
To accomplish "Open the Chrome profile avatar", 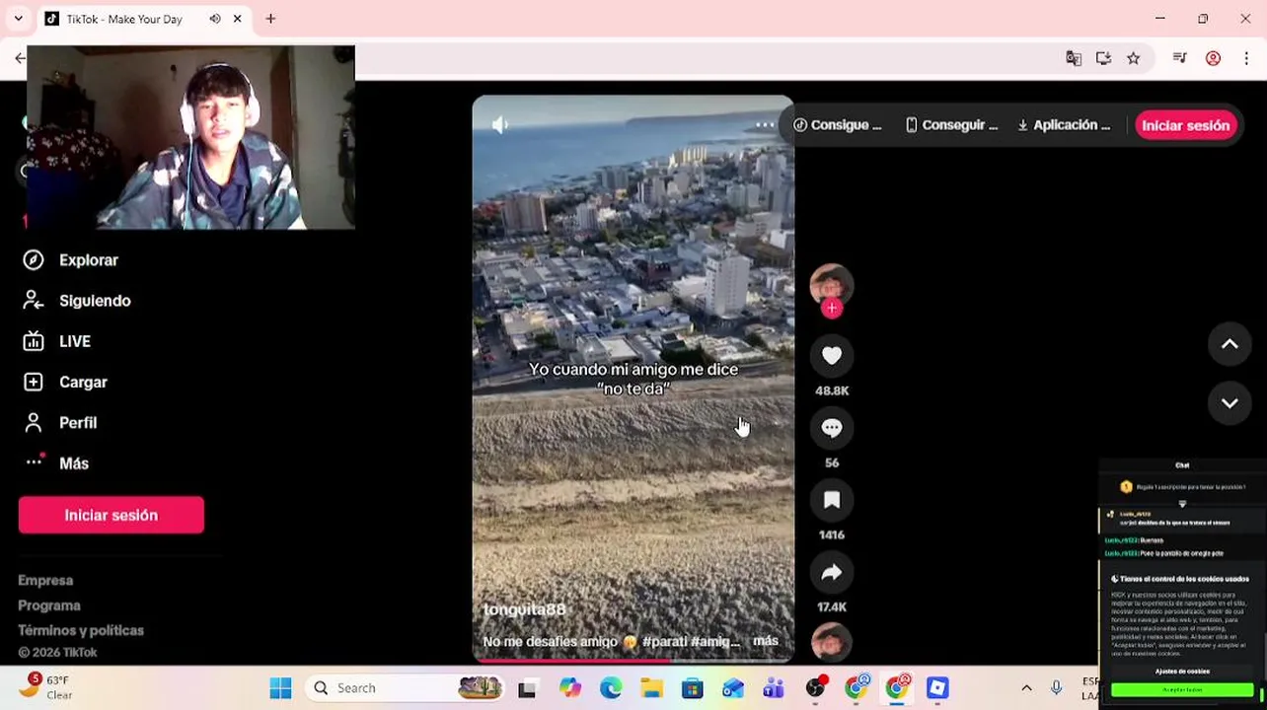I will (x=1214, y=58).
